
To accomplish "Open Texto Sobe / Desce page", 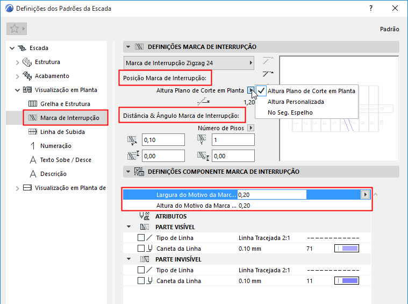I will click(x=66, y=160).
